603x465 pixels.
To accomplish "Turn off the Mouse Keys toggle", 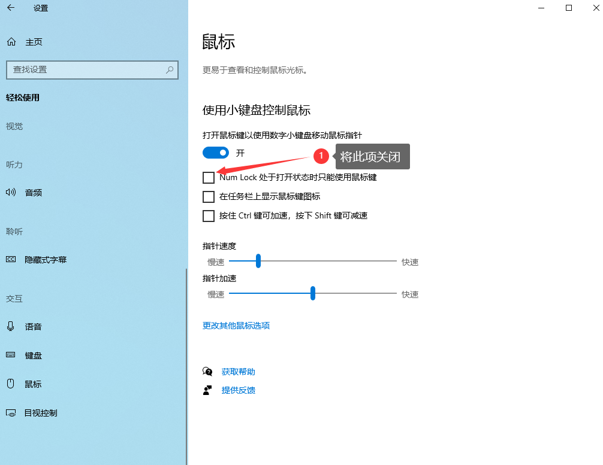I will [216, 153].
